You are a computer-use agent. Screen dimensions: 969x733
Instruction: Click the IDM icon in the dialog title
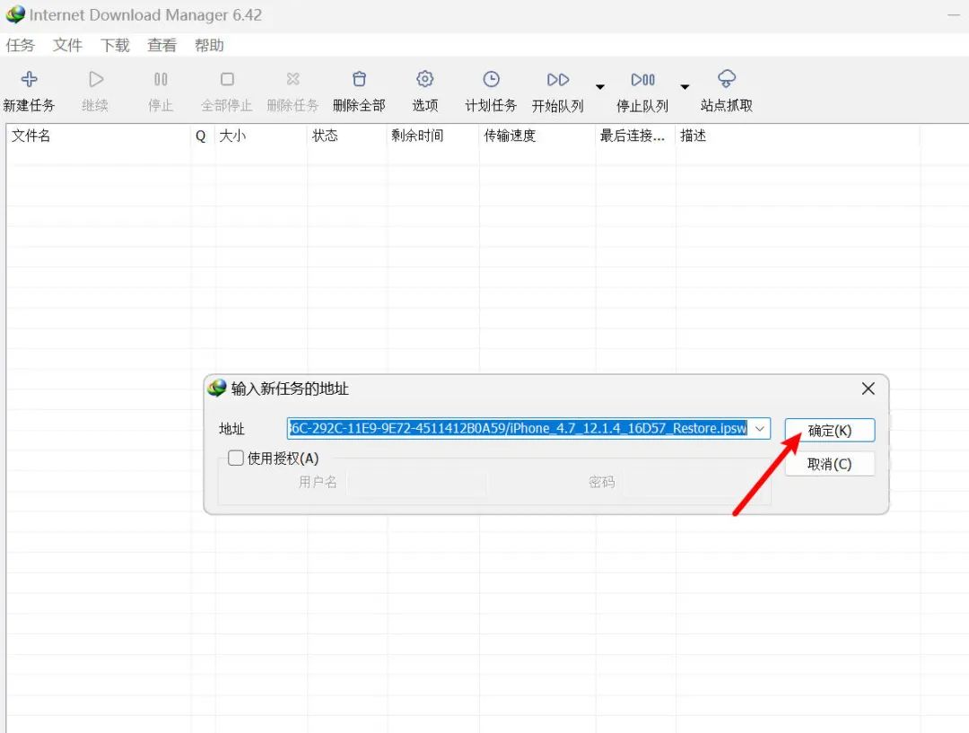(217, 388)
